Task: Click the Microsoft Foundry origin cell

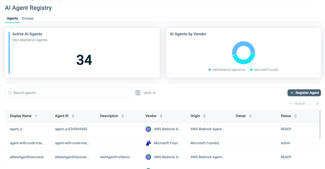Action: tap(205, 143)
